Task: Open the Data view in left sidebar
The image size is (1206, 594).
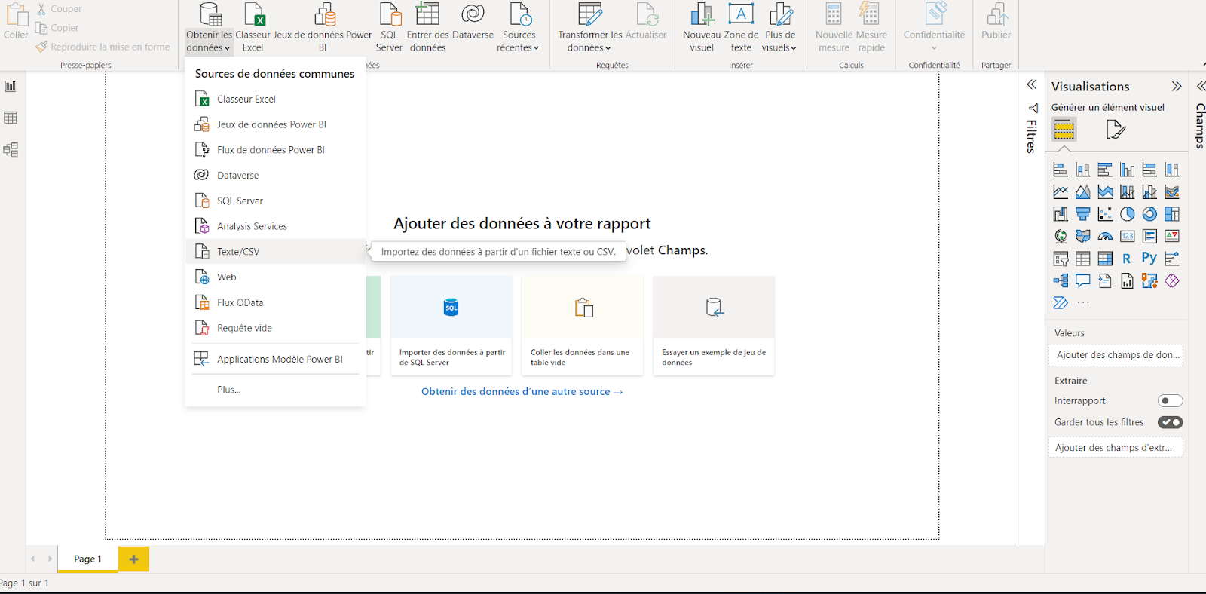Action: click(11, 118)
